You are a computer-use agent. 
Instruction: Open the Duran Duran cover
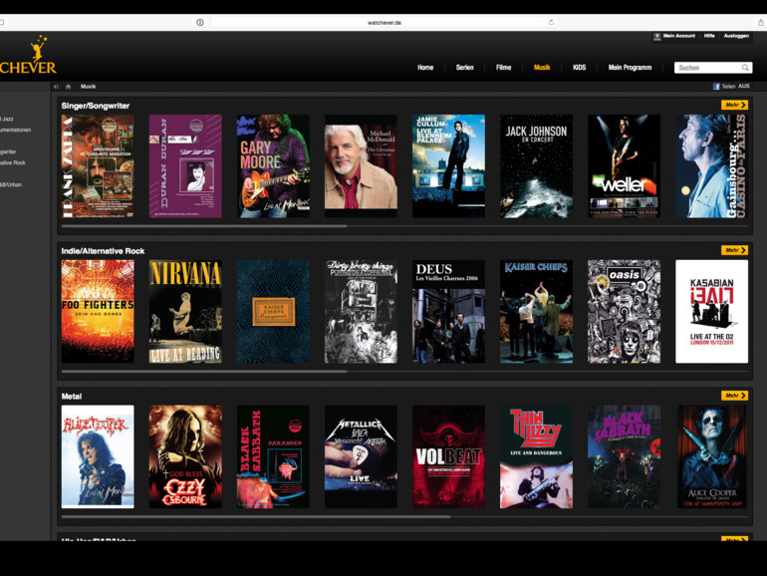point(185,166)
